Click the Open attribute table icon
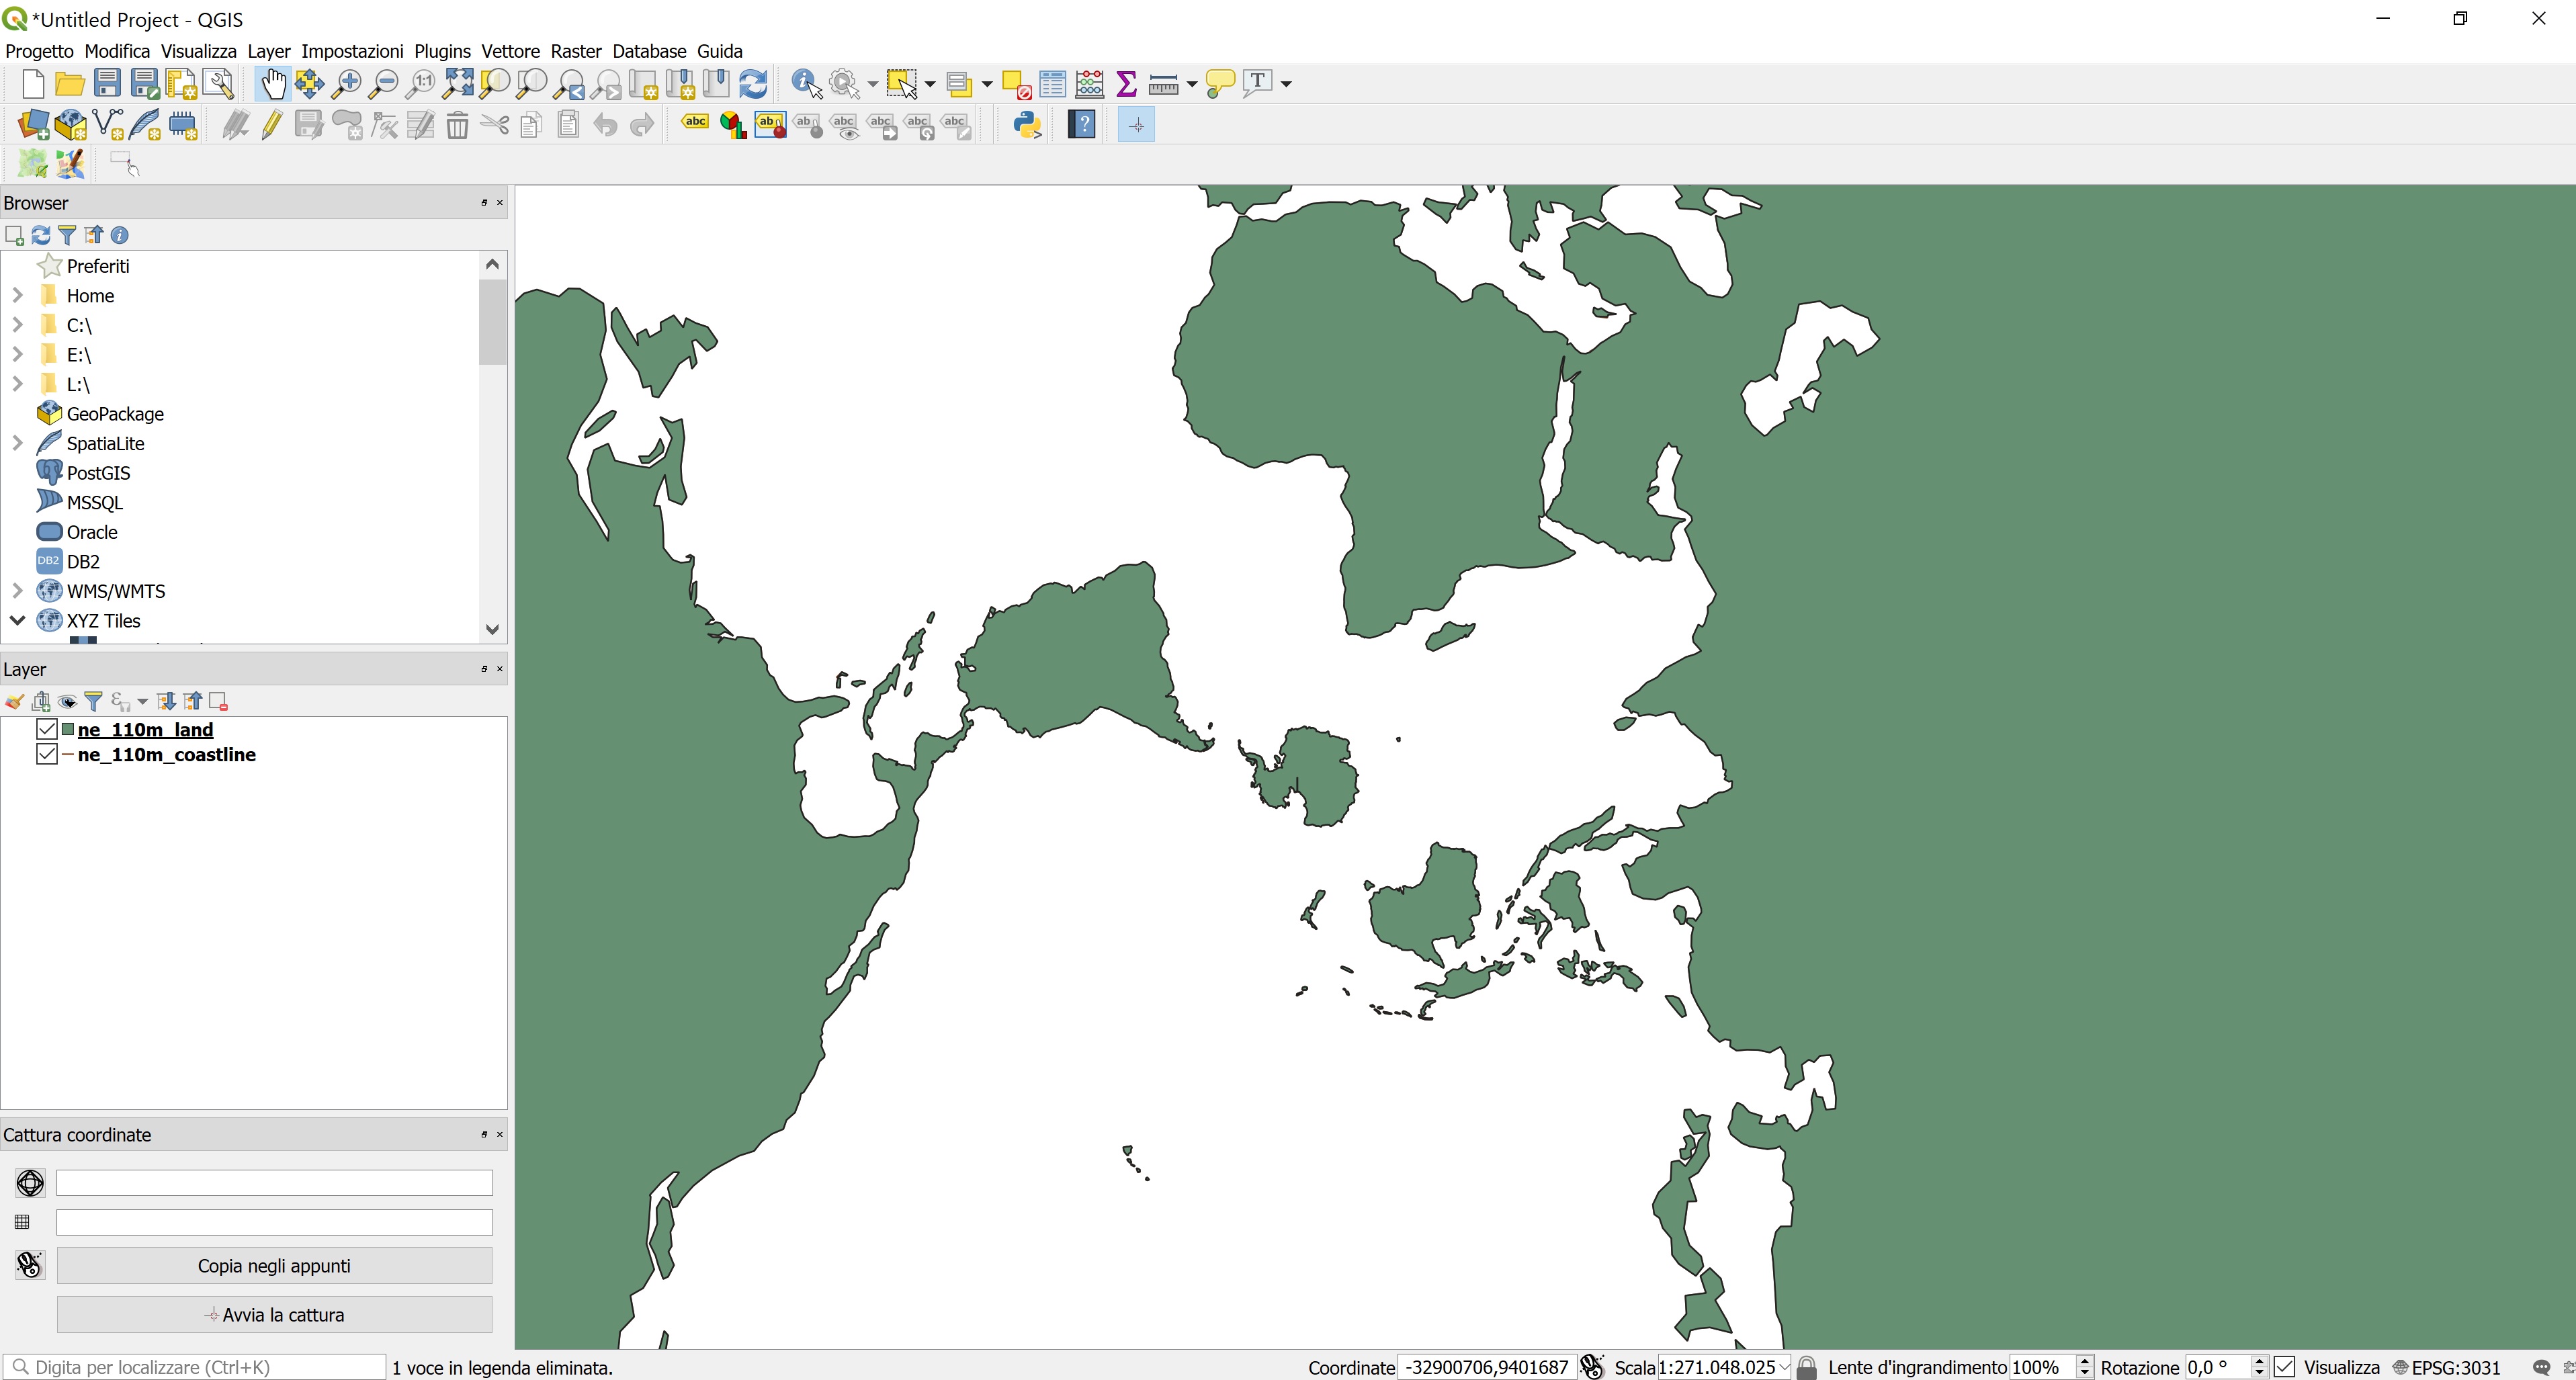The image size is (2576, 1380). (x=1052, y=84)
